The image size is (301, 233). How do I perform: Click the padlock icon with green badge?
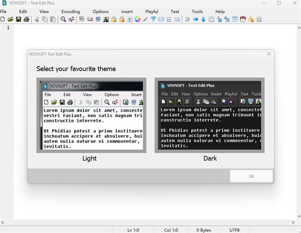coord(114,19)
